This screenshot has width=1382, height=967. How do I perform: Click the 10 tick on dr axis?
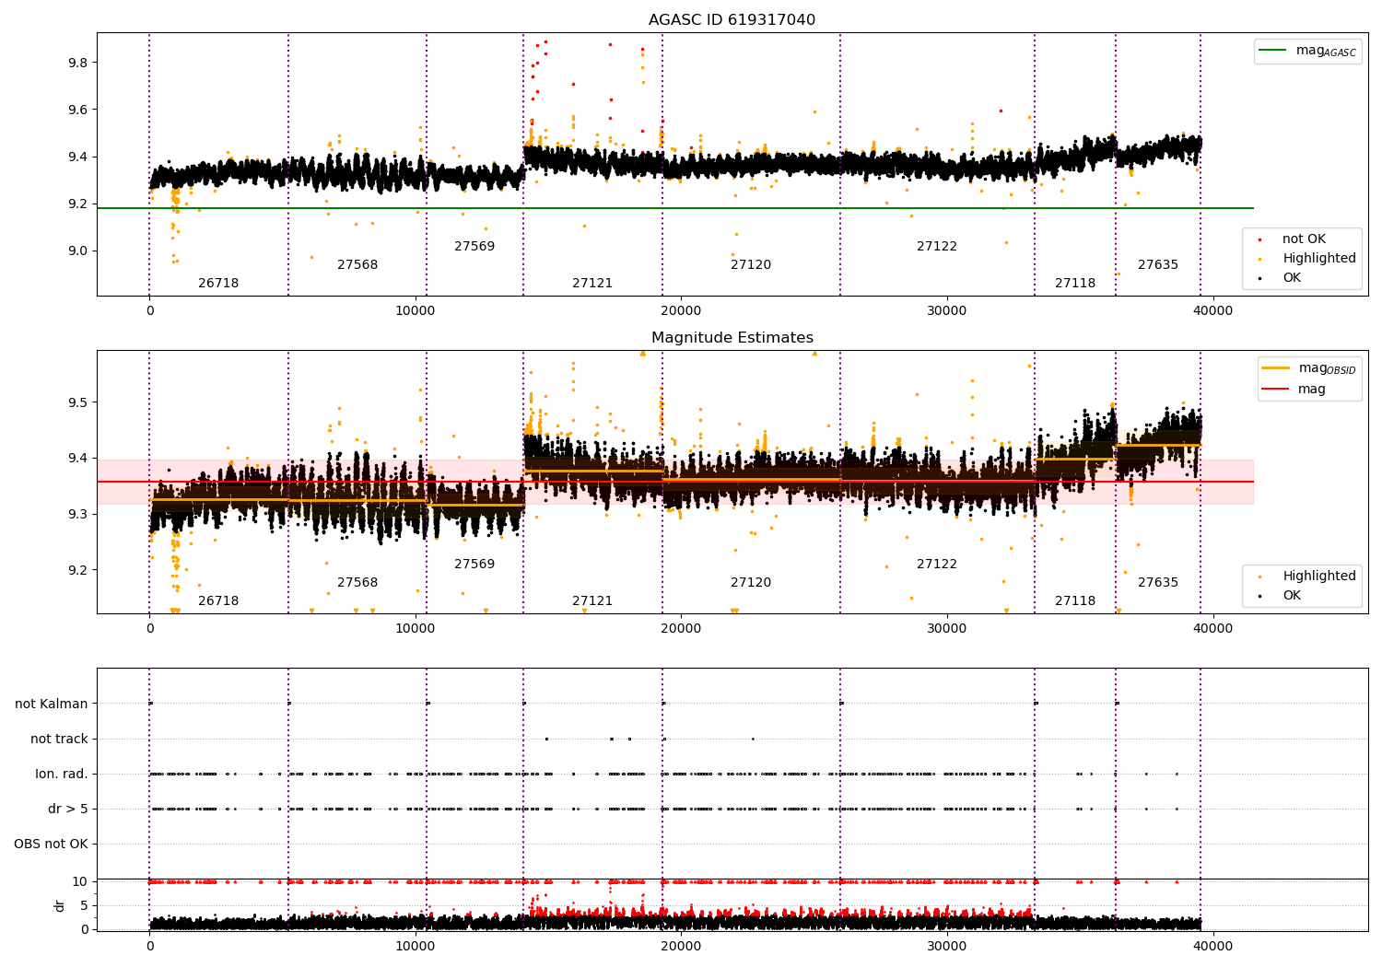(x=80, y=881)
